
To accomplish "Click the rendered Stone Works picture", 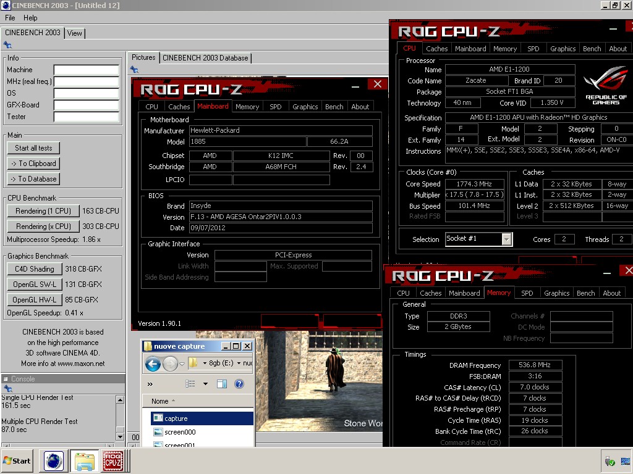I will tap(319, 381).
